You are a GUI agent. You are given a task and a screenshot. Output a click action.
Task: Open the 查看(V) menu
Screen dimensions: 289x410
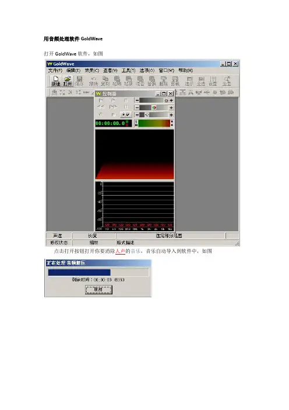[110, 70]
